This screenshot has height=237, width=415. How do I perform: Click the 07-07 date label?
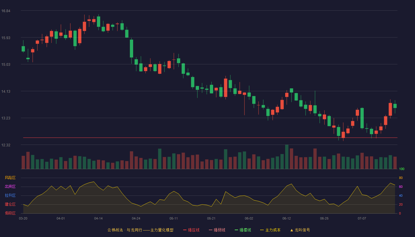tap(362, 218)
